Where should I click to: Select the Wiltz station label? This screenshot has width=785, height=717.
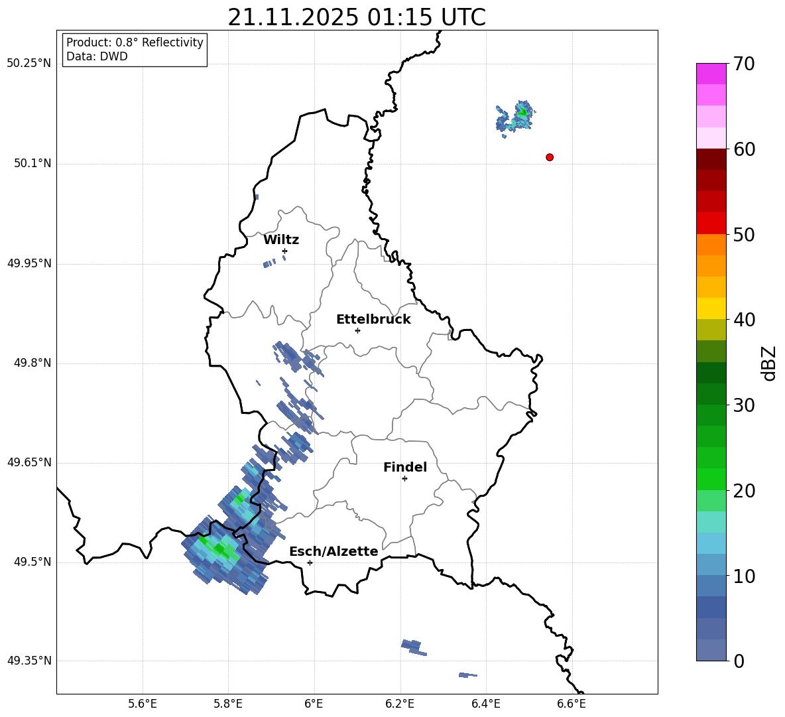281,240
